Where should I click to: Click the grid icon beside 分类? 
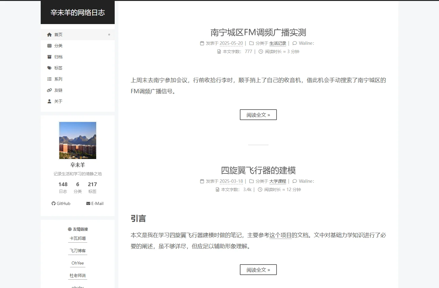click(x=49, y=46)
